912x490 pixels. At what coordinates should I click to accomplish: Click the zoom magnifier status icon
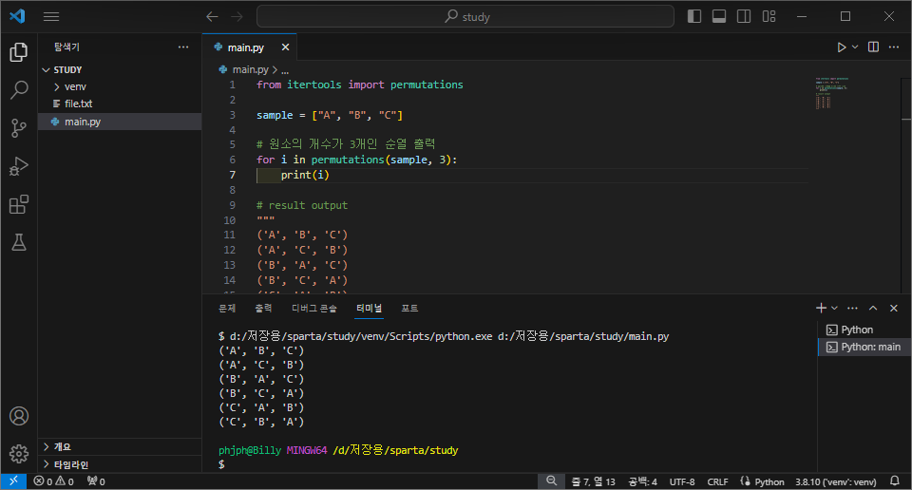[x=551, y=481]
